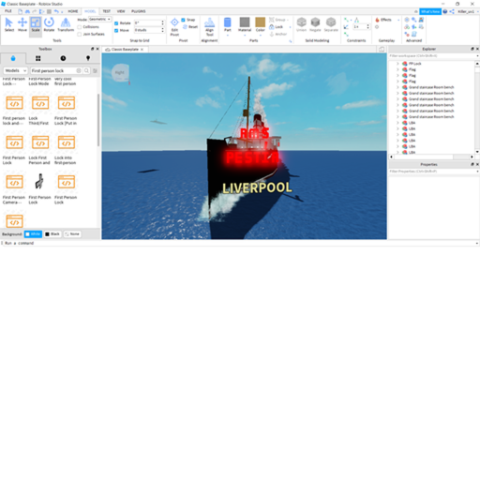This screenshot has height=480, width=480.
Task: Uncheck the Rotate snap checkbox
Action: pyautogui.click(x=116, y=23)
